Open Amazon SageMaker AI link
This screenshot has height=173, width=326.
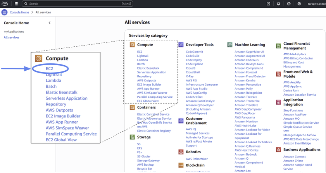[x=249, y=52]
